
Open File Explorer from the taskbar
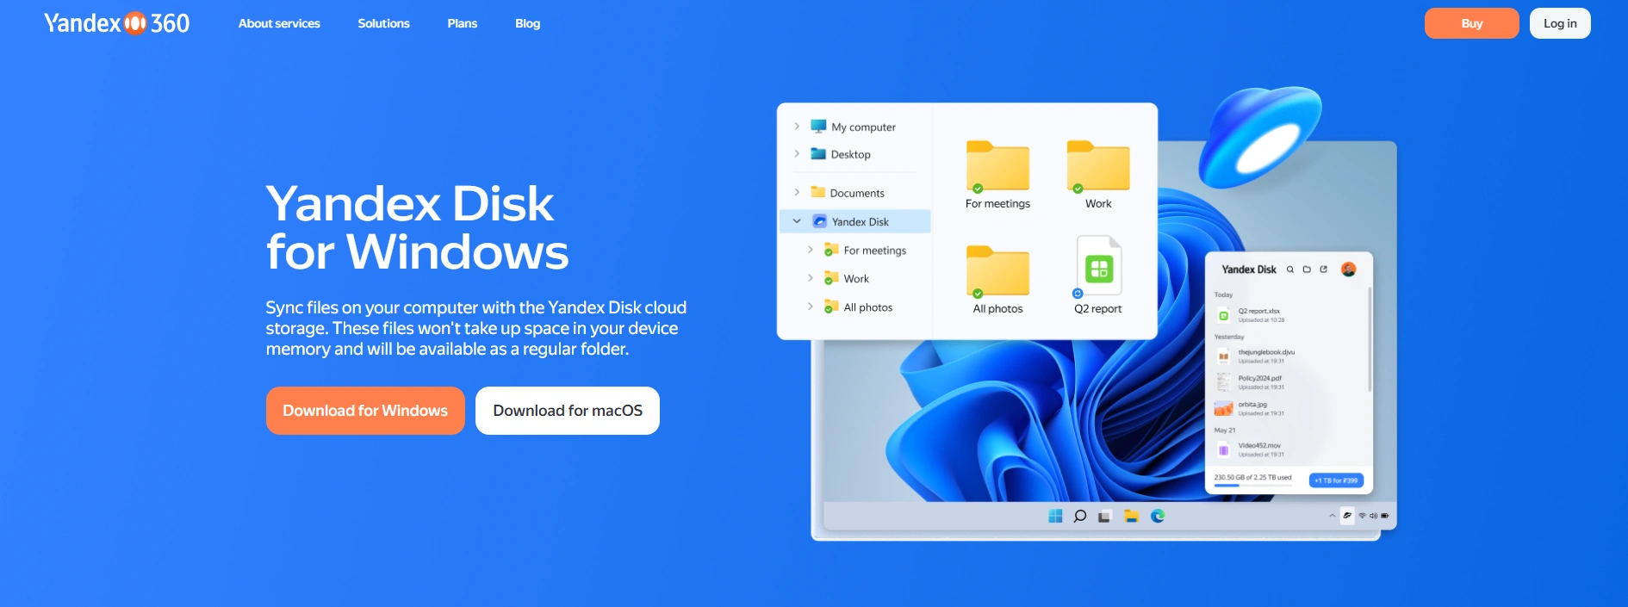point(1131,516)
